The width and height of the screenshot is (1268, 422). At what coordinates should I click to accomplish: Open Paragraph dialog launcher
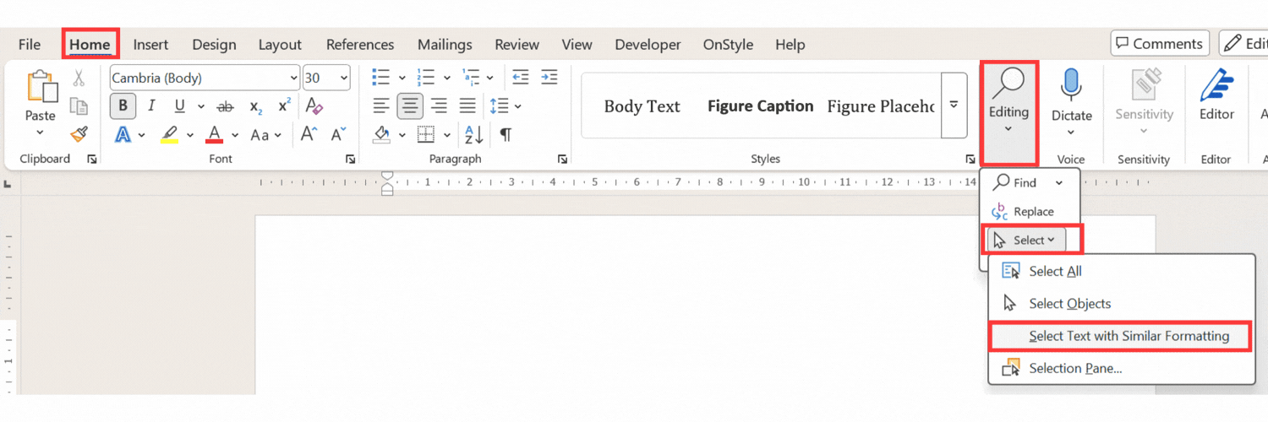(x=562, y=159)
